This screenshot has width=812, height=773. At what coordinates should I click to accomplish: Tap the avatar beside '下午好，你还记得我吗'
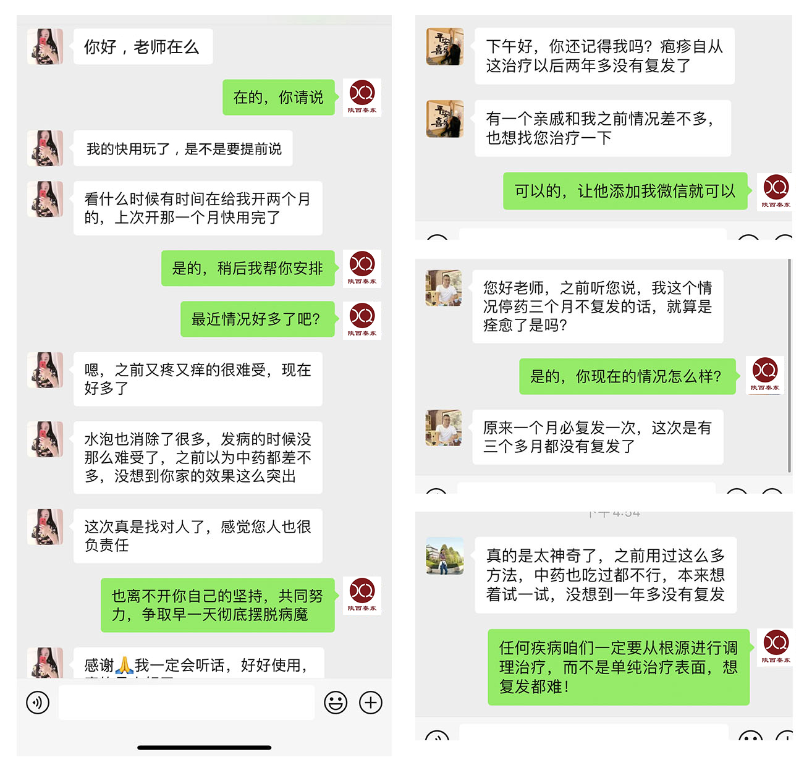tap(445, 46)
